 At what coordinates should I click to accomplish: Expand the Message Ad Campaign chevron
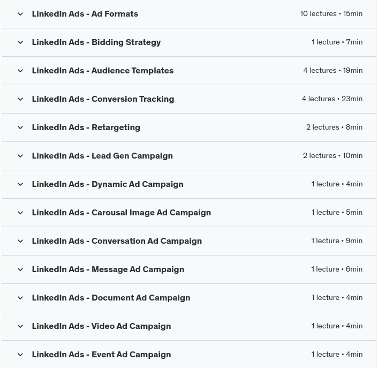[x=20, y=269]
